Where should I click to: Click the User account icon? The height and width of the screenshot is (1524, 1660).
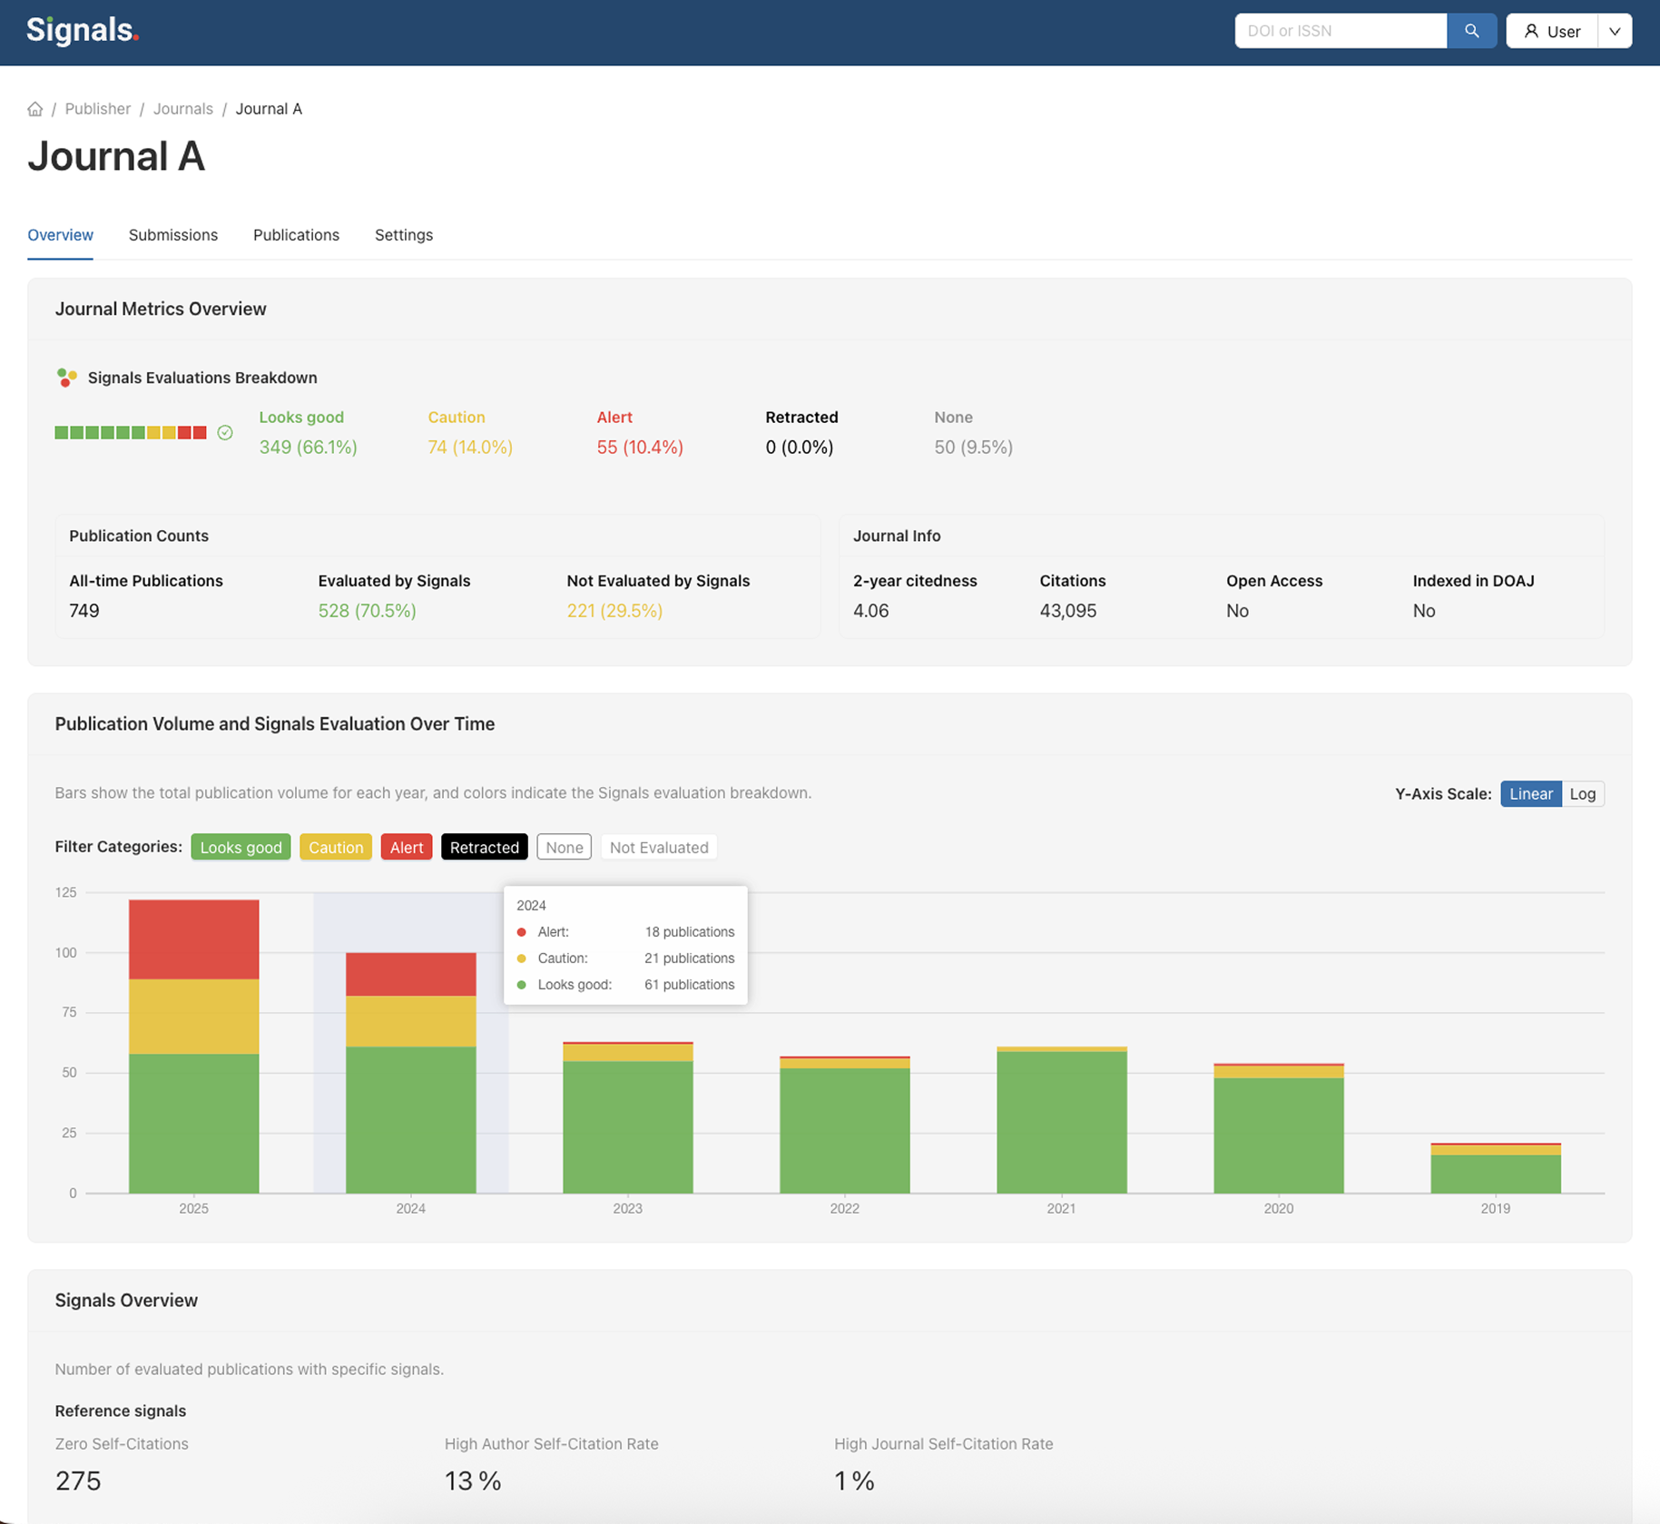(1531, 30)
